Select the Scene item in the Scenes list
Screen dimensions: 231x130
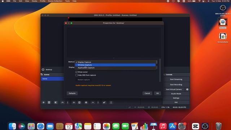tap(52, 79)
